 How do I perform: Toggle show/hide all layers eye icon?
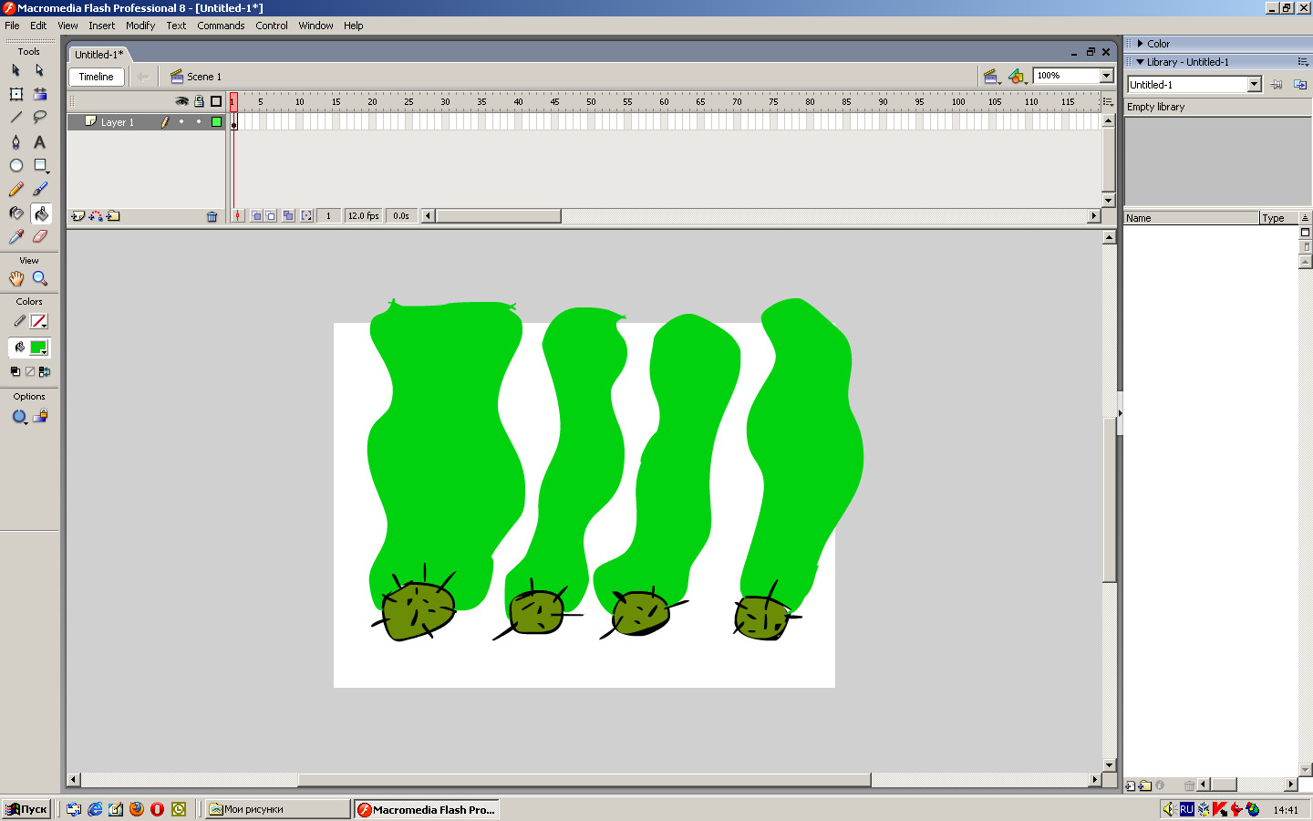pyautogui.click(x=181, y=101)
